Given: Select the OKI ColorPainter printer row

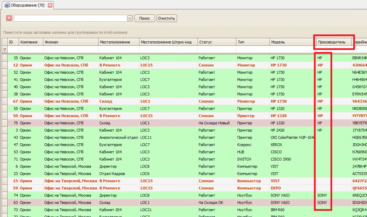Looking at the screenshot, I should point(185,137).
